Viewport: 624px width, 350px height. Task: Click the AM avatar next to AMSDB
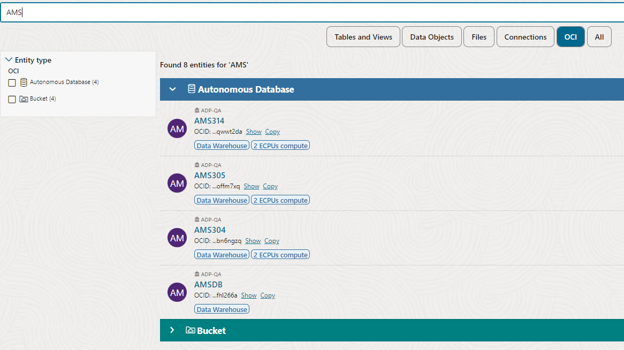point(177,292)
